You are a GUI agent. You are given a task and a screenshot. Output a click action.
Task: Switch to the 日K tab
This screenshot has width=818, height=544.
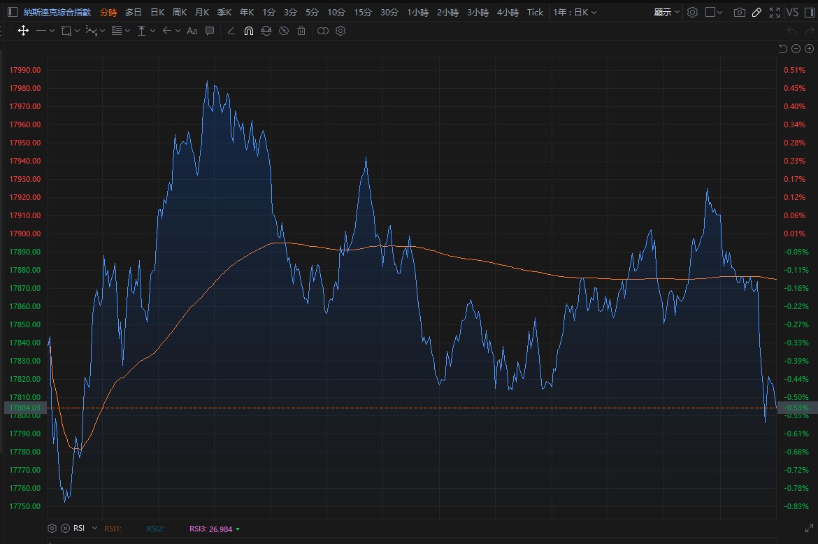(157, 13)
